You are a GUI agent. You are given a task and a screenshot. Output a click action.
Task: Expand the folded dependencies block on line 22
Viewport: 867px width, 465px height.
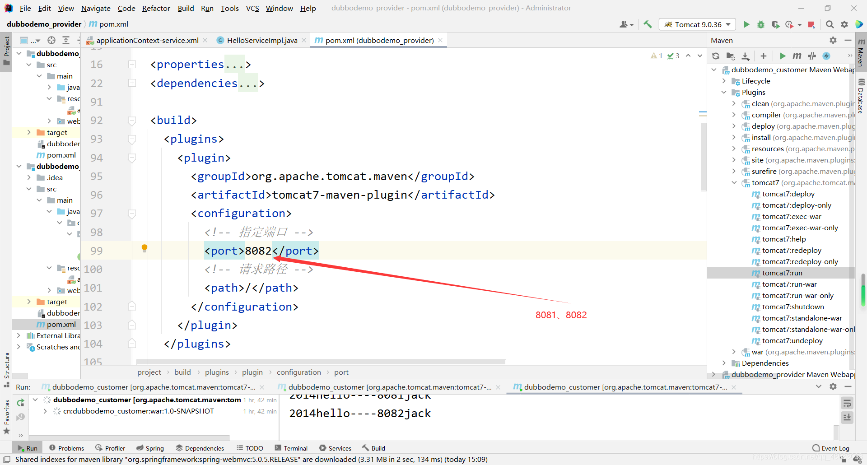(x=132, y=83)
